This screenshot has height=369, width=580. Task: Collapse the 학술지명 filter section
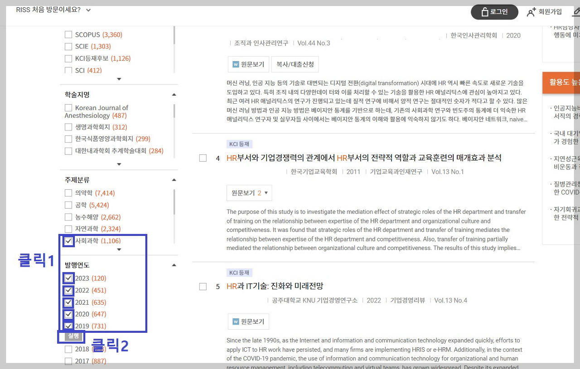point(174,95)
